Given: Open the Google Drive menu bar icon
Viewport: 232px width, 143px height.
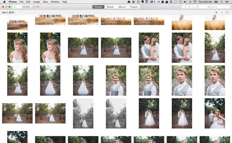Looking at the screenshot, I should pyautogui.click(x=162, y=2).
